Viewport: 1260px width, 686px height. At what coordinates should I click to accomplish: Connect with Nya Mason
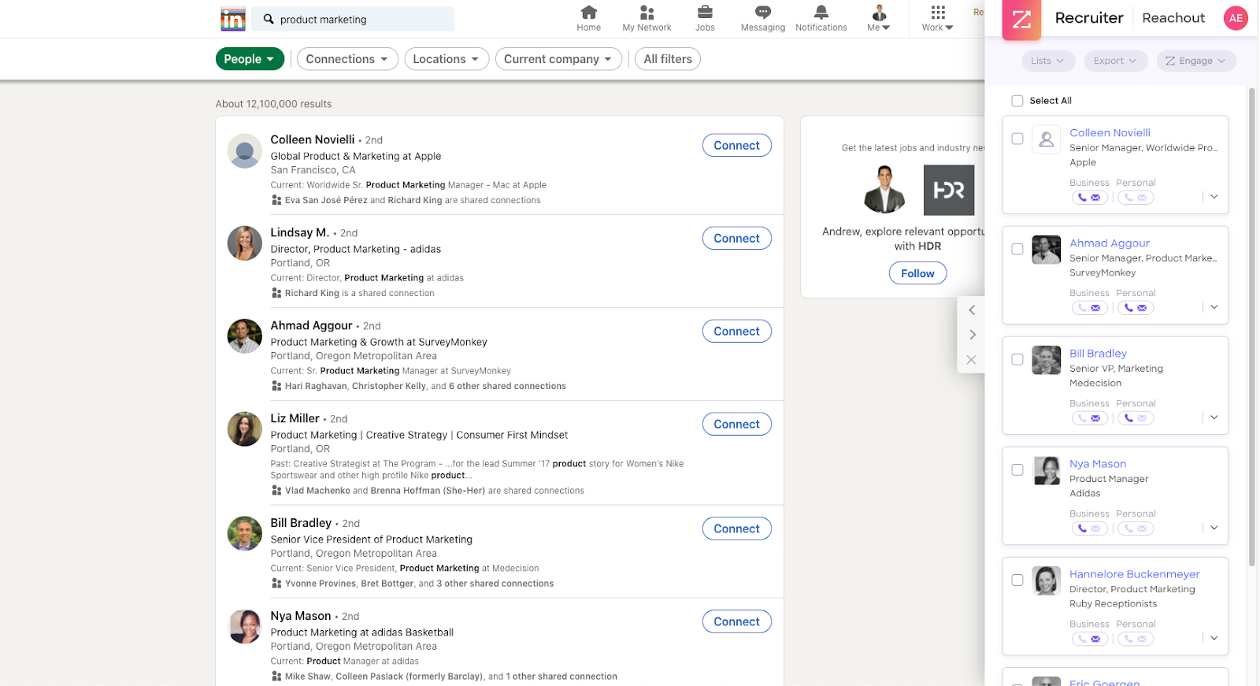tap(736, 622)
